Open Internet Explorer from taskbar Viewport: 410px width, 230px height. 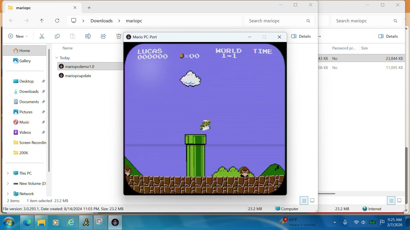(x=71, y=222)
